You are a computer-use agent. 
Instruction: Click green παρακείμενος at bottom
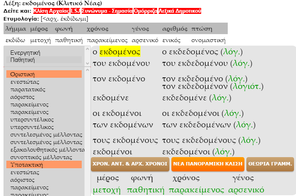196,190
